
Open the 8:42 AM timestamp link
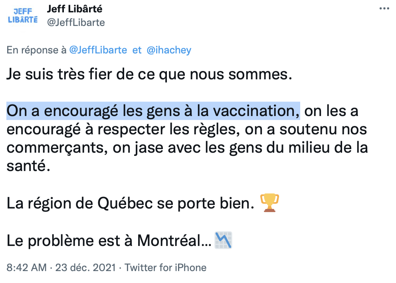pos(26,267)
